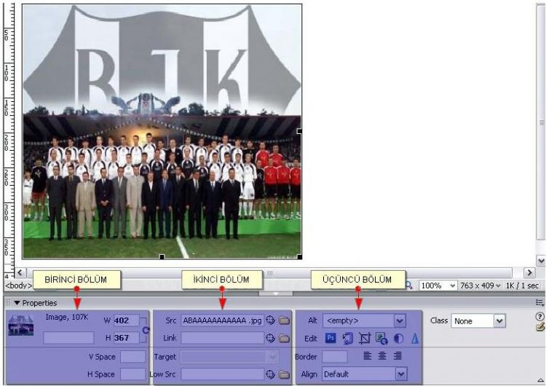Click the H height field showing 367
The width and height of the screenshot is (546, 386).
[x=127, y=338]
